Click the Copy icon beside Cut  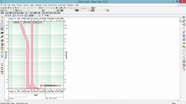click(x=16, y=8)
